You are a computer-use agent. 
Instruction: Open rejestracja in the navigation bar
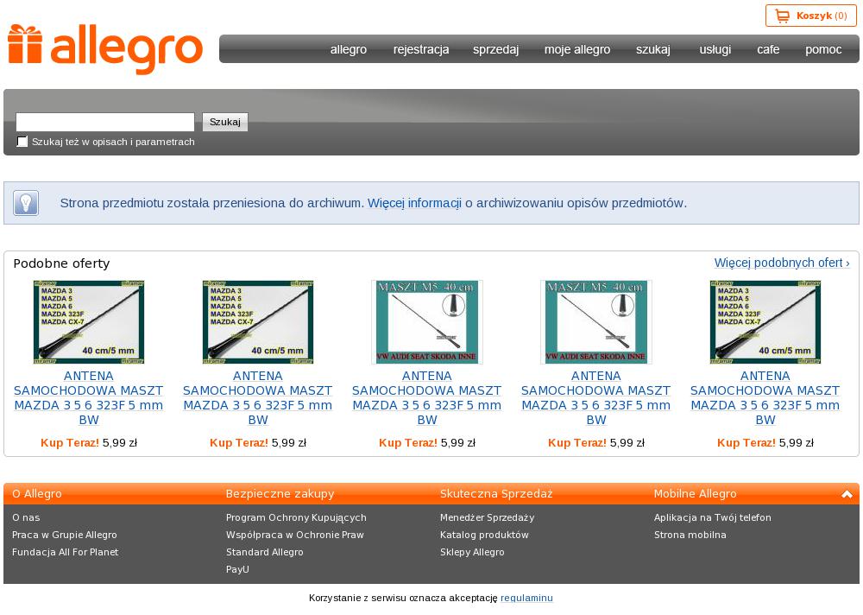[421, 49]
